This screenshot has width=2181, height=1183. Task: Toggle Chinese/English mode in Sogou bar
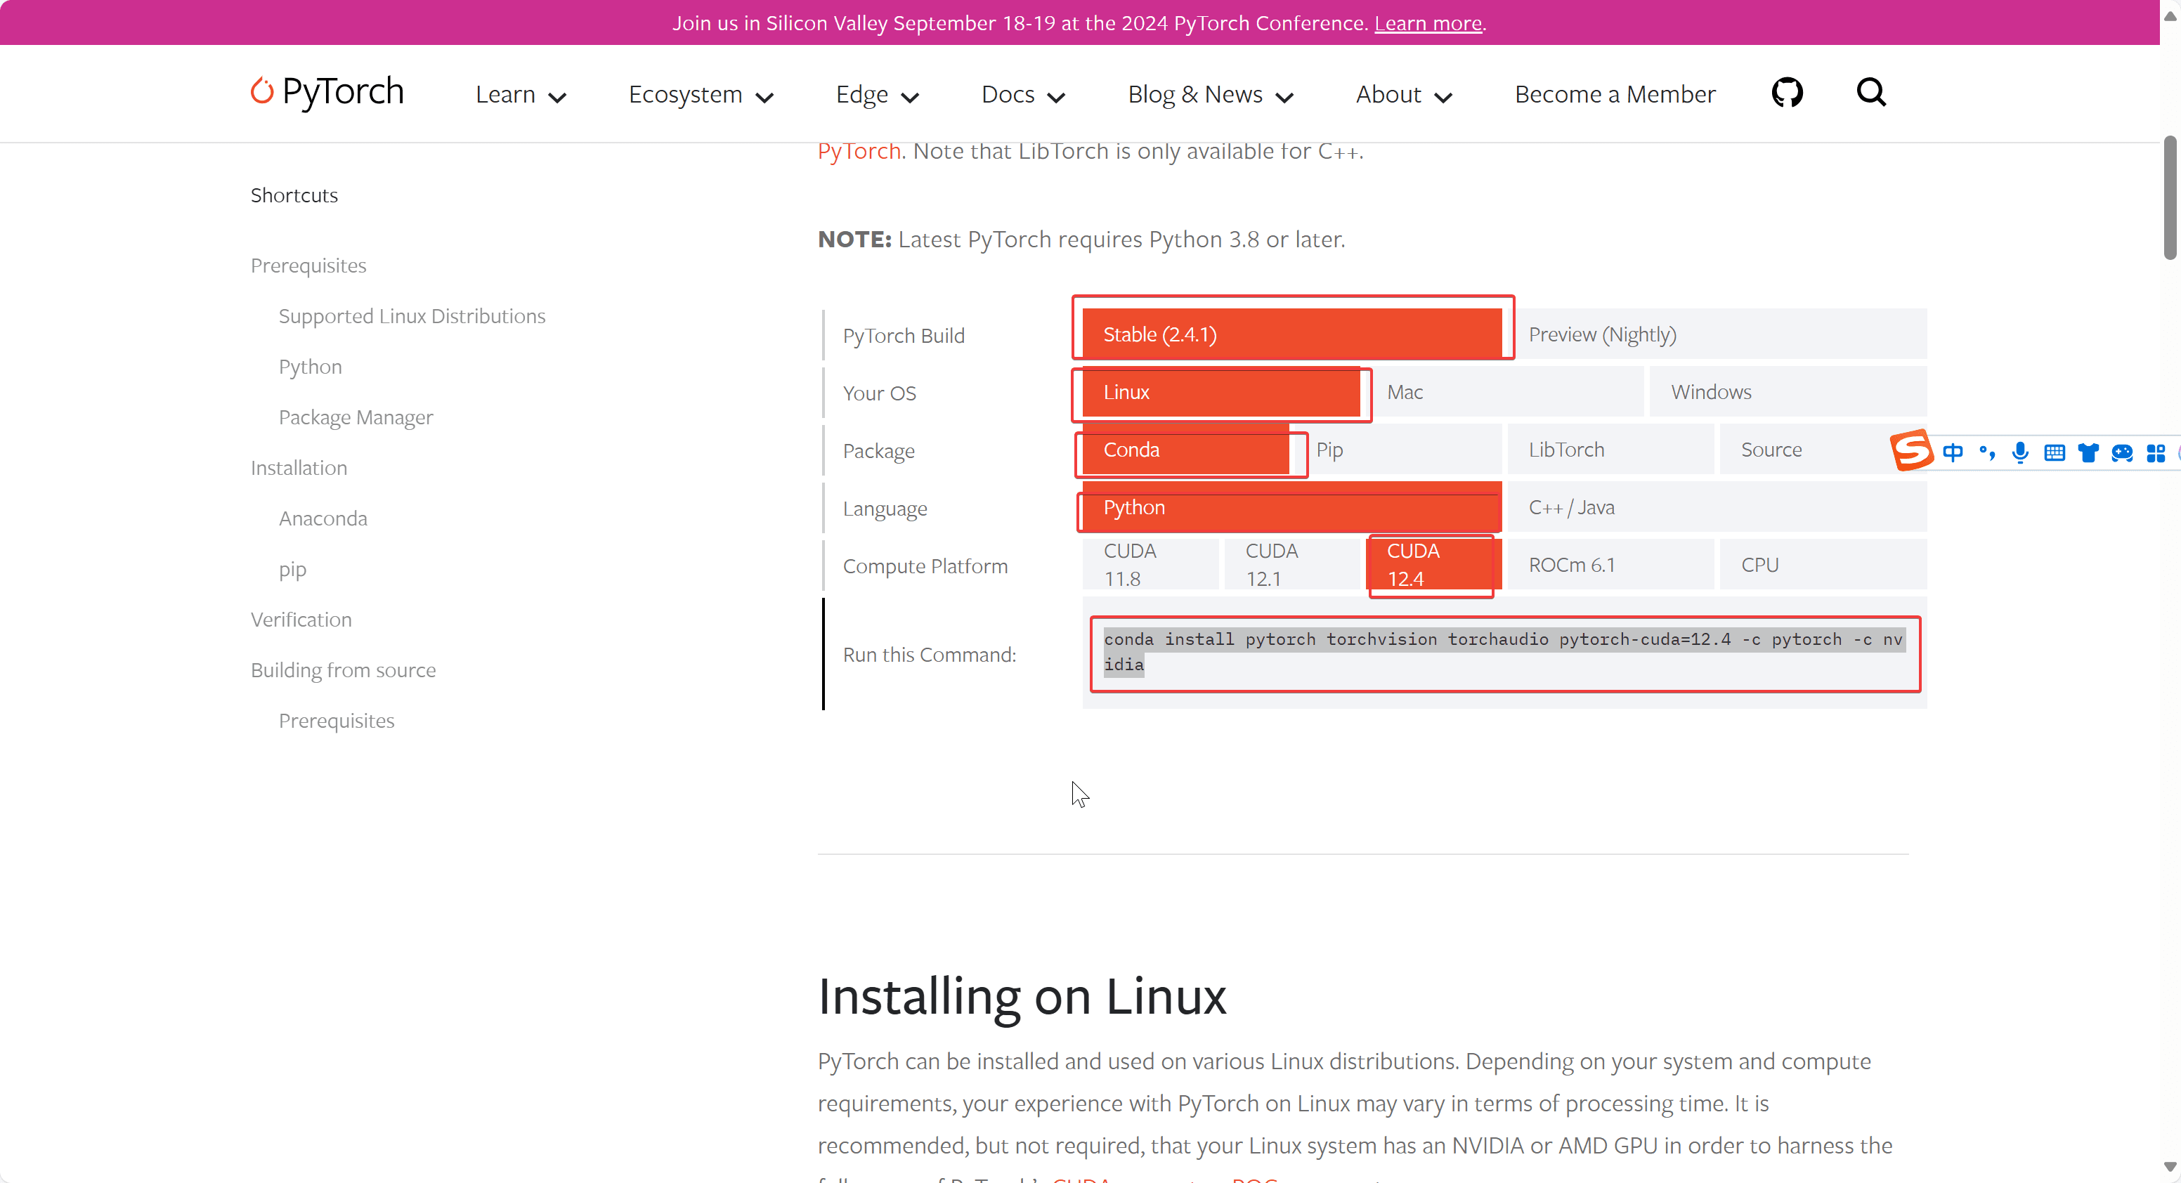coord(1953,452)
